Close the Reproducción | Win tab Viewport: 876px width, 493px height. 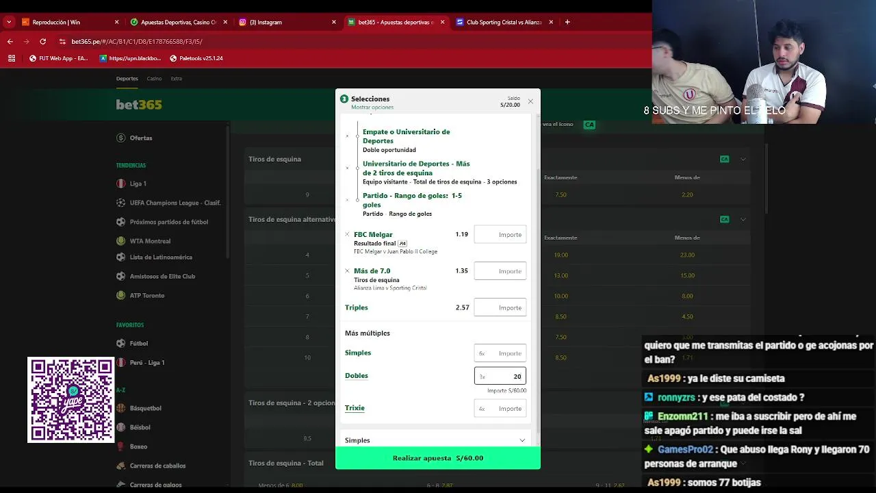pyautogui.click(x=116, y=22)
